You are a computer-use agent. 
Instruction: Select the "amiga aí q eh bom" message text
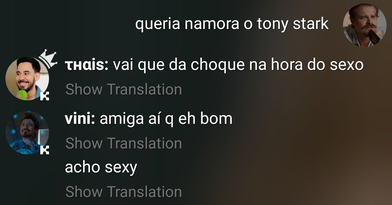[166, 120]
